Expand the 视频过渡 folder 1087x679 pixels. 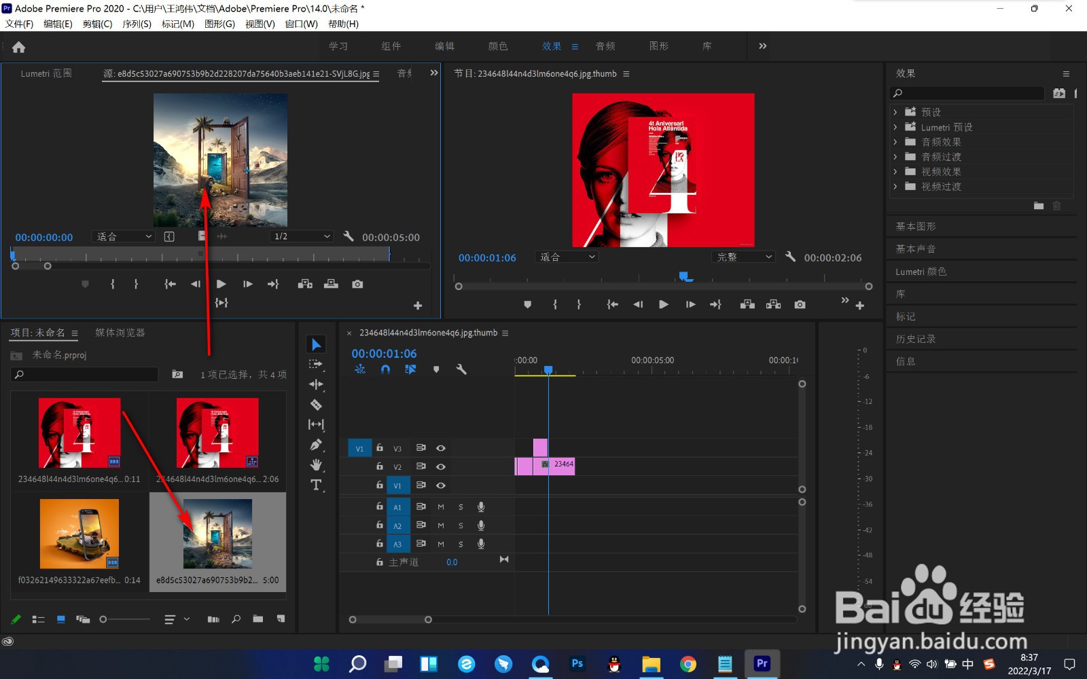point(895,187)
